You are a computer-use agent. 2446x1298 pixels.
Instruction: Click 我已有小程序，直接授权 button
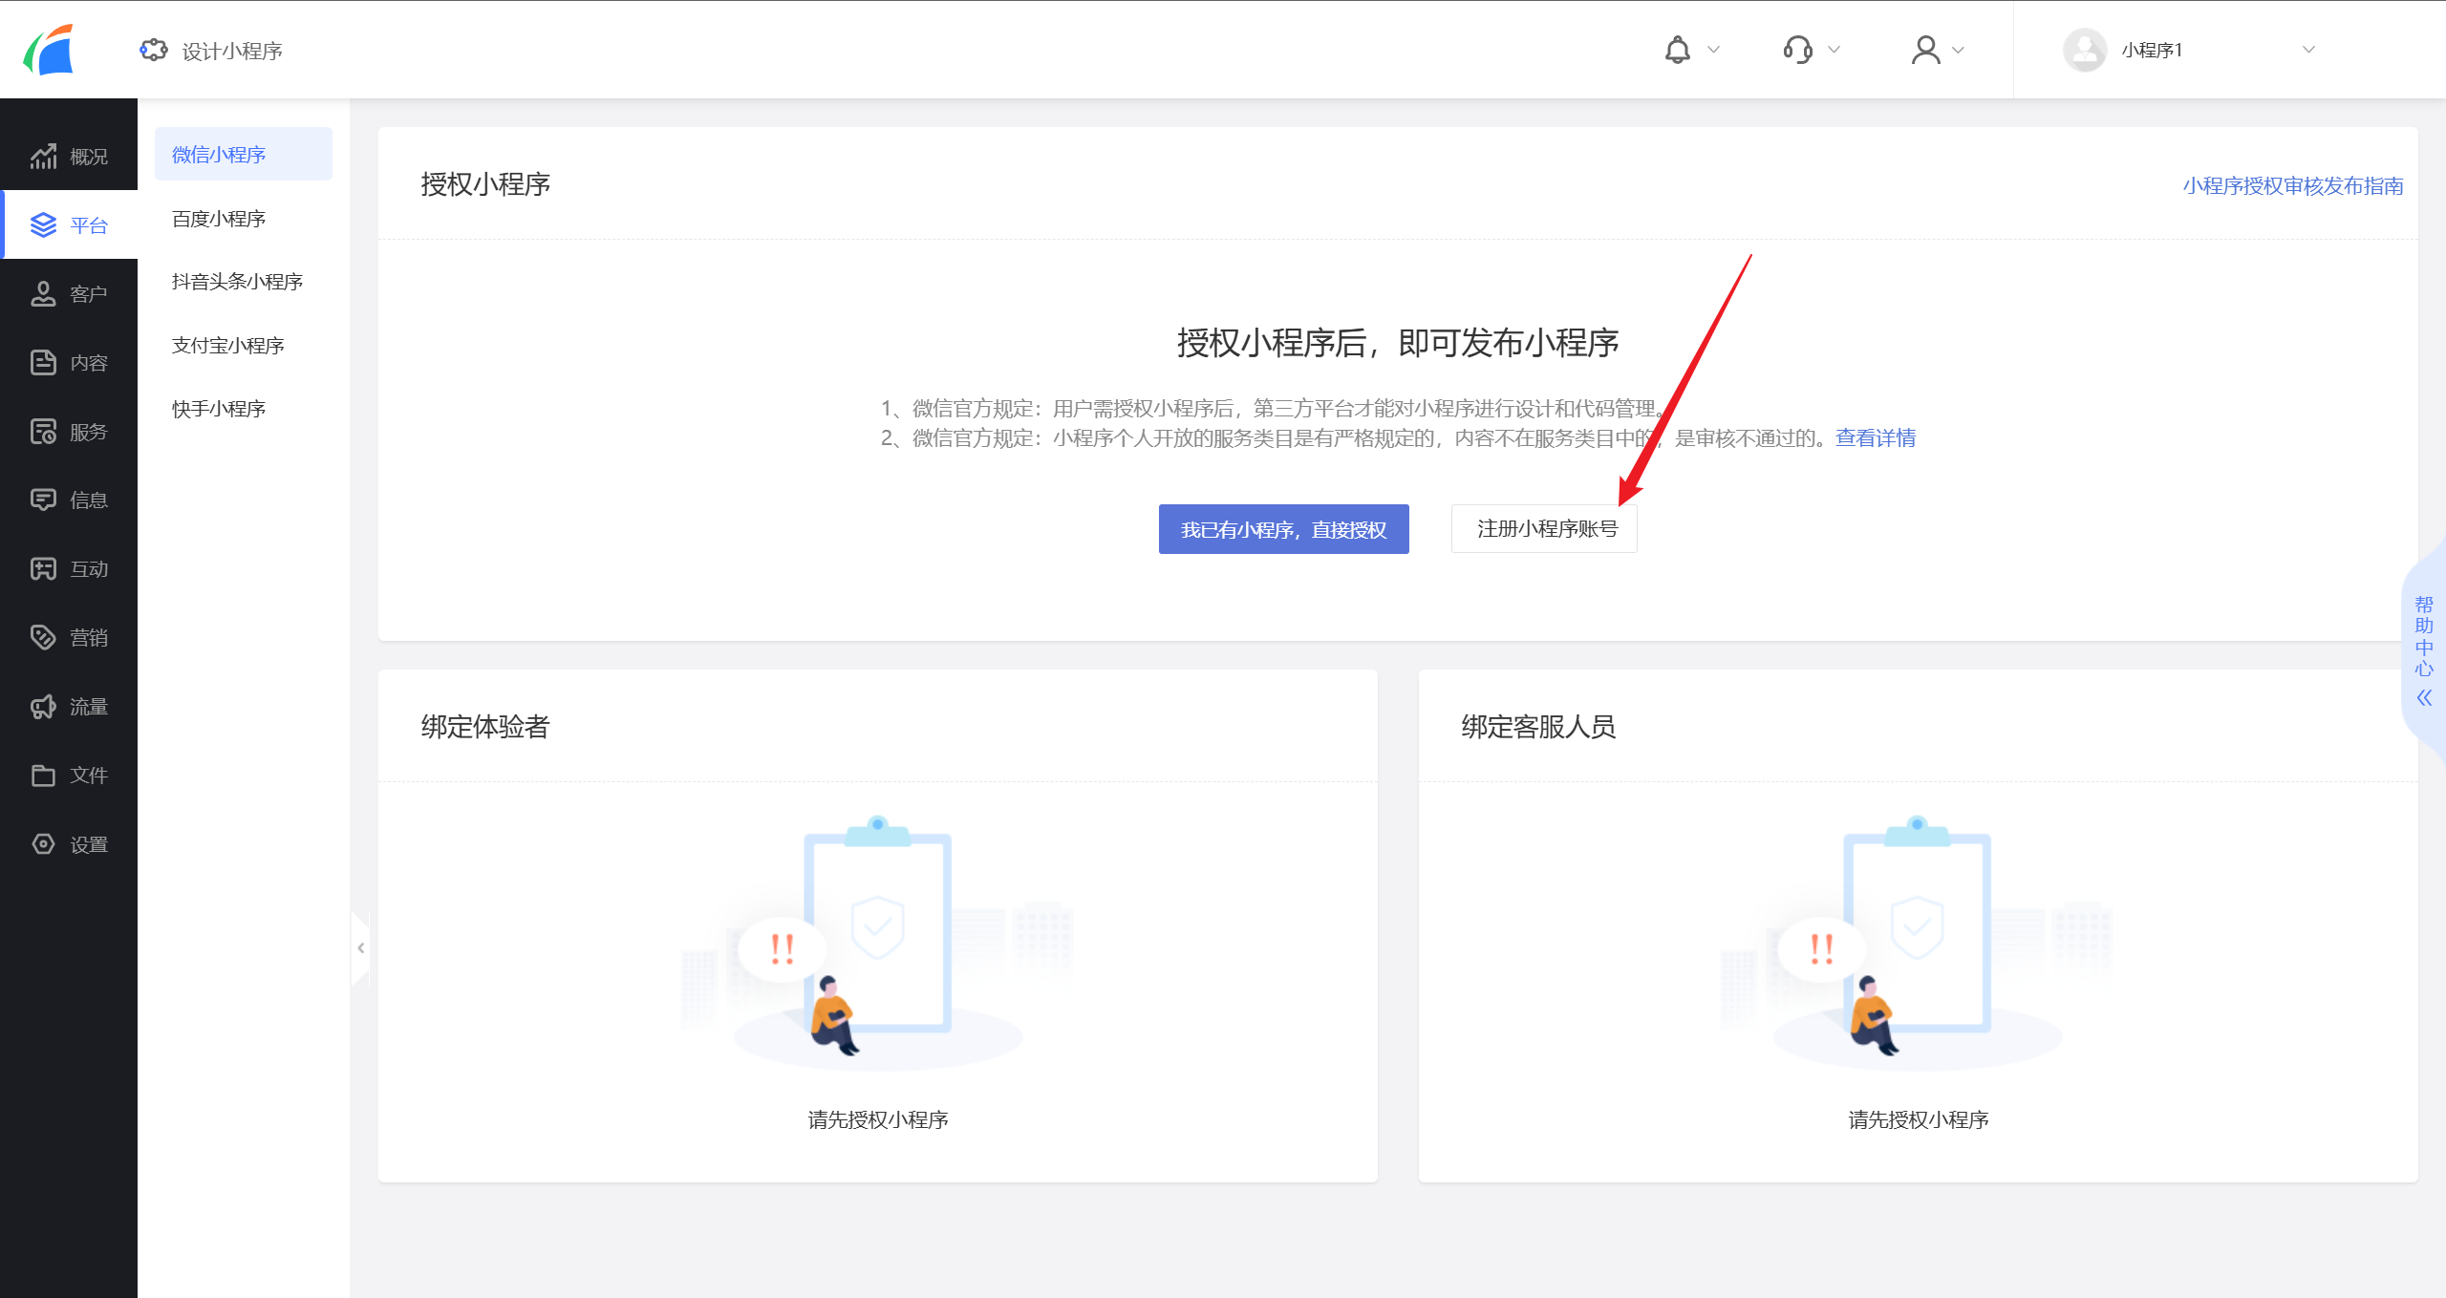(x=1283, y=529)
